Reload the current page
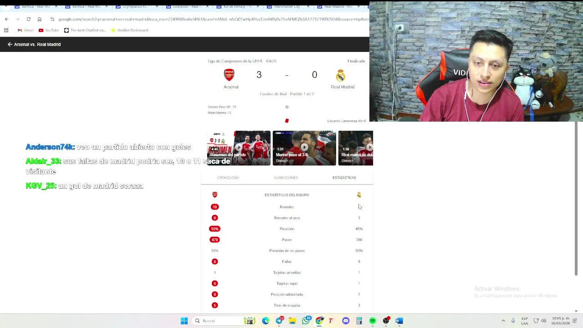Viewport: 583px width, 328px height. point(28,19)
